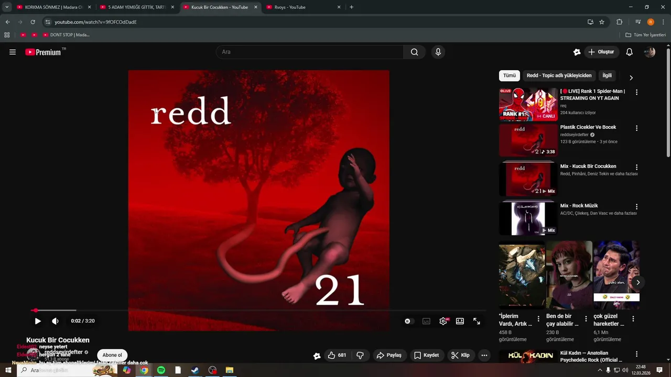
Task: Mute the video volume icon
Action: click(55, 321)
